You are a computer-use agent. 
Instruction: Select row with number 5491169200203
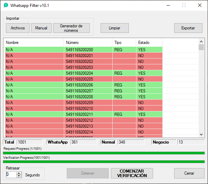click(x=84, y=67)
